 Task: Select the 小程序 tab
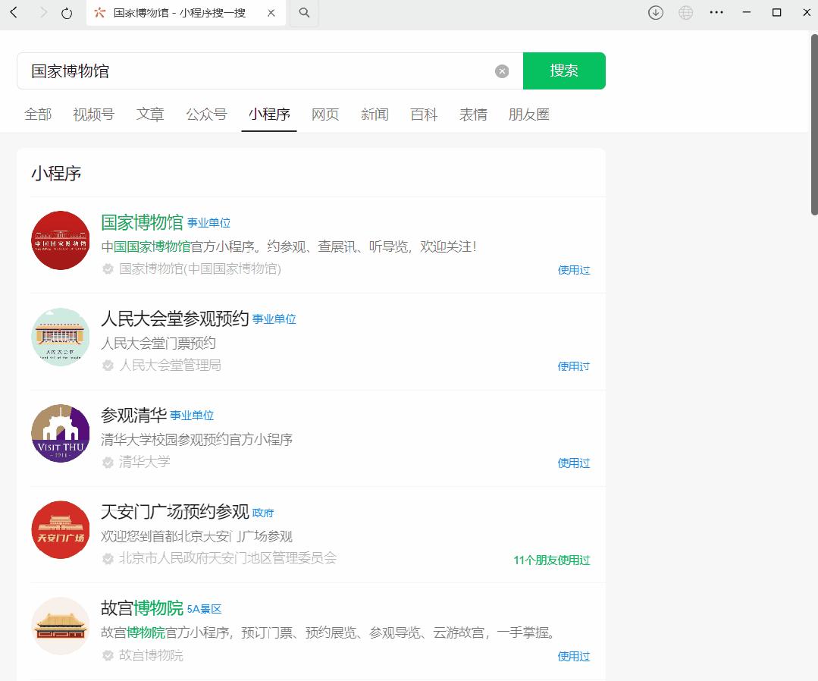(x=269, y=115)
